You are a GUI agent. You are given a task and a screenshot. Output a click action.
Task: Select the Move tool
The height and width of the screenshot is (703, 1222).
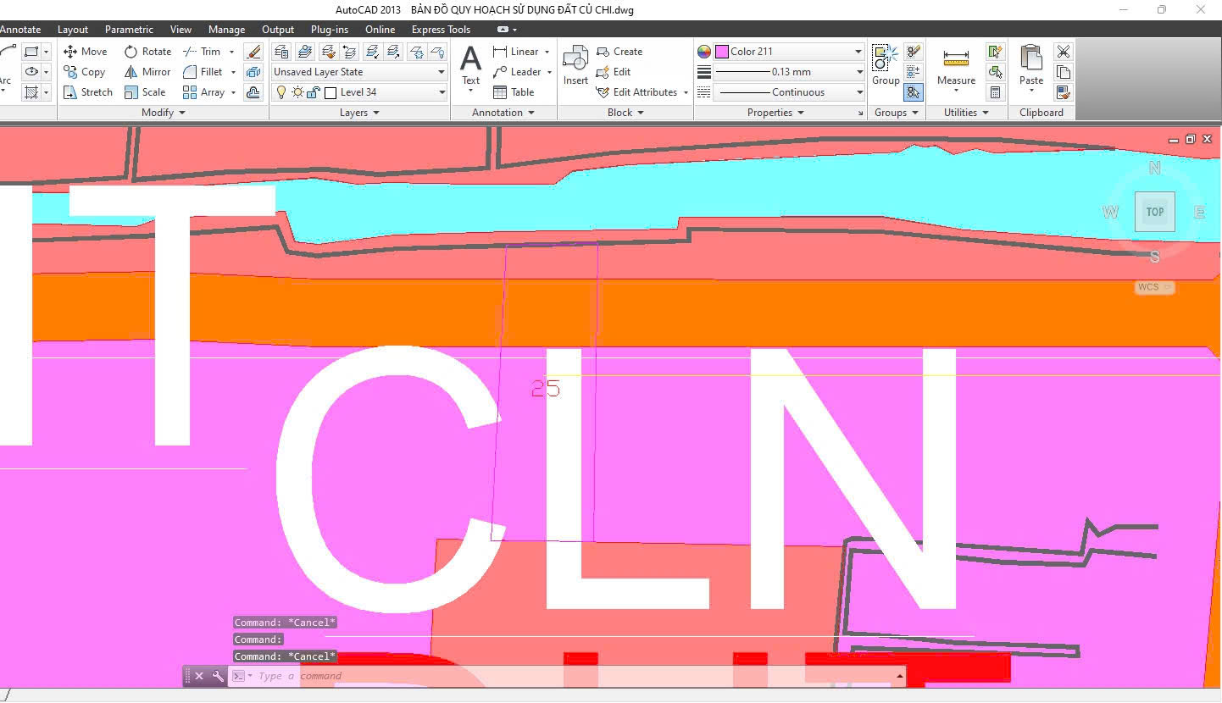coord(86,52)
